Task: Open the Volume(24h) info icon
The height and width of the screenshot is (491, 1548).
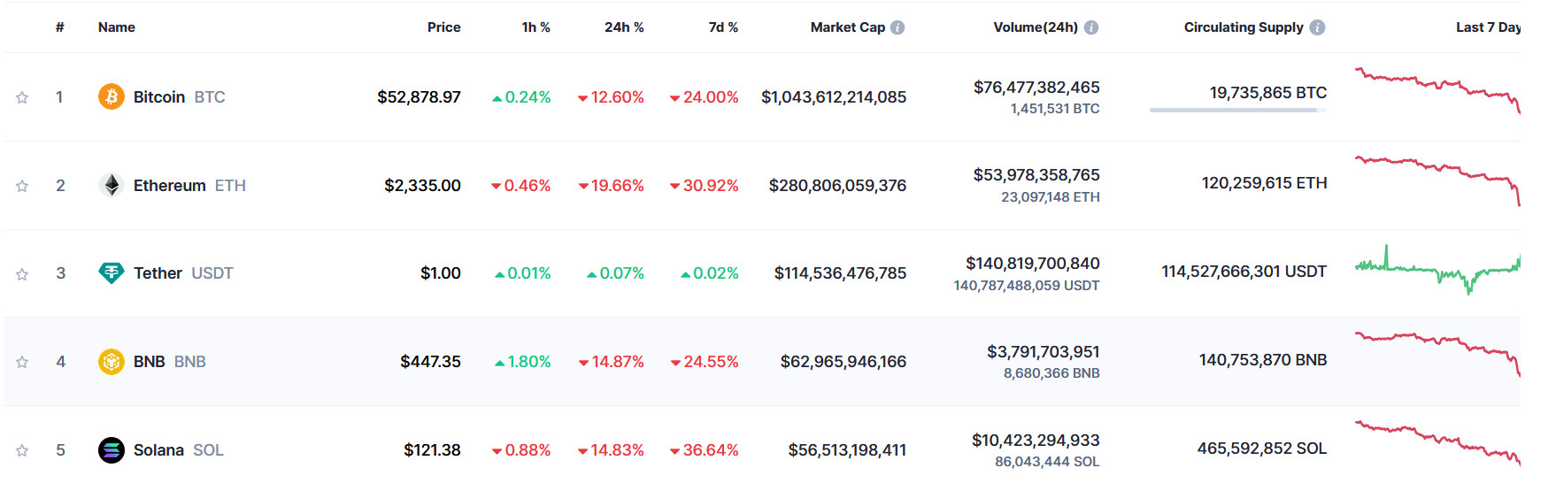Action: [x=1091, y=27]
